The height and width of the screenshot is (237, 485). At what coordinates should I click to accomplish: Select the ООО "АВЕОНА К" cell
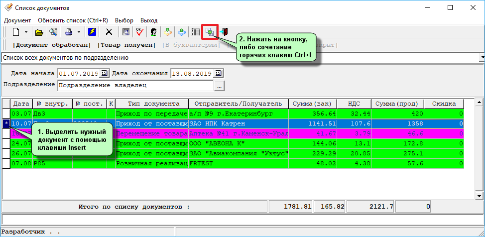coord(239,143)
